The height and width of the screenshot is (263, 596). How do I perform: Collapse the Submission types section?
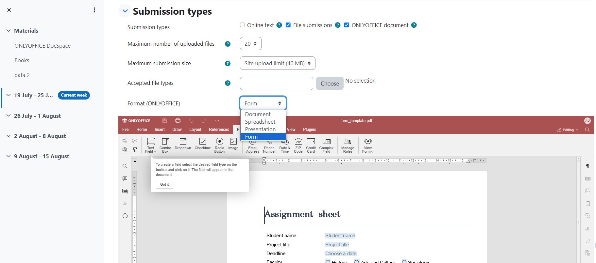[x=125, y=11]
